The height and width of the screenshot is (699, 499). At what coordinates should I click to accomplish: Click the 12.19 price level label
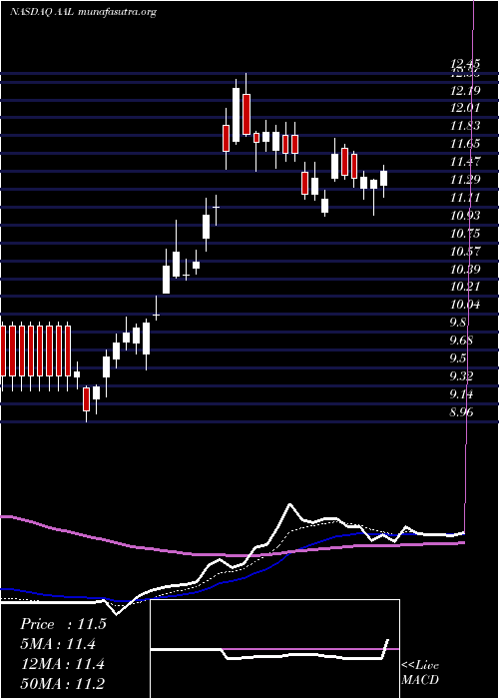(x=465, y=91)
